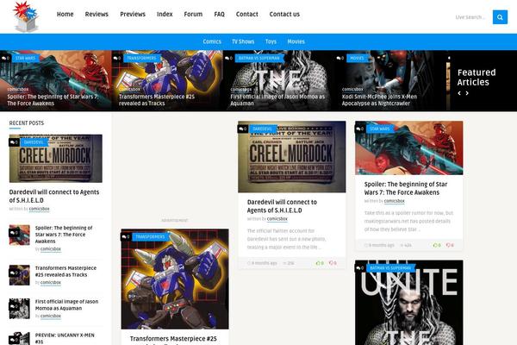
Task: Like the Daredevil article with thumbs up
Action: pos(320,263)
